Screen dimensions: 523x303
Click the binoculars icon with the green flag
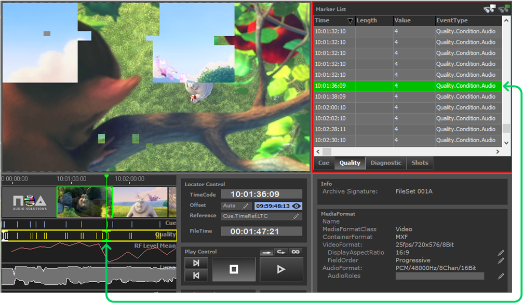(x=504, y=9)
